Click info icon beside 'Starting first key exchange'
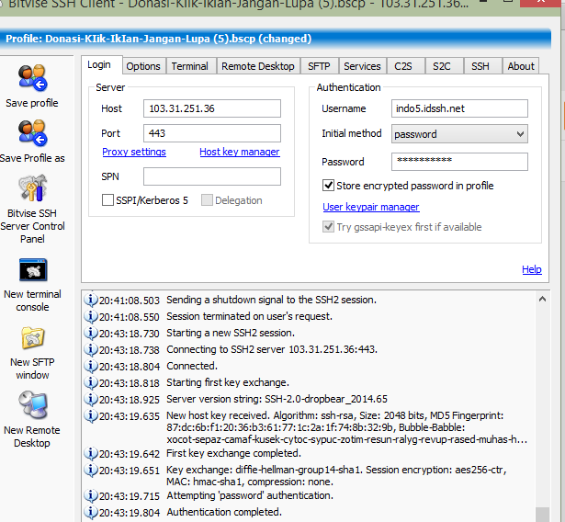 91,382
